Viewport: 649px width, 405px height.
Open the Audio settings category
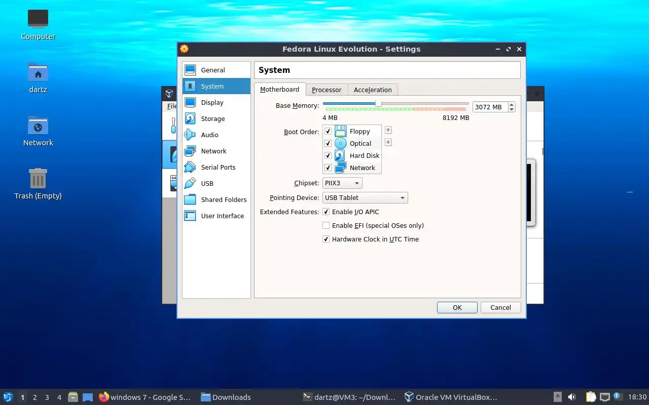click(217, 135)
